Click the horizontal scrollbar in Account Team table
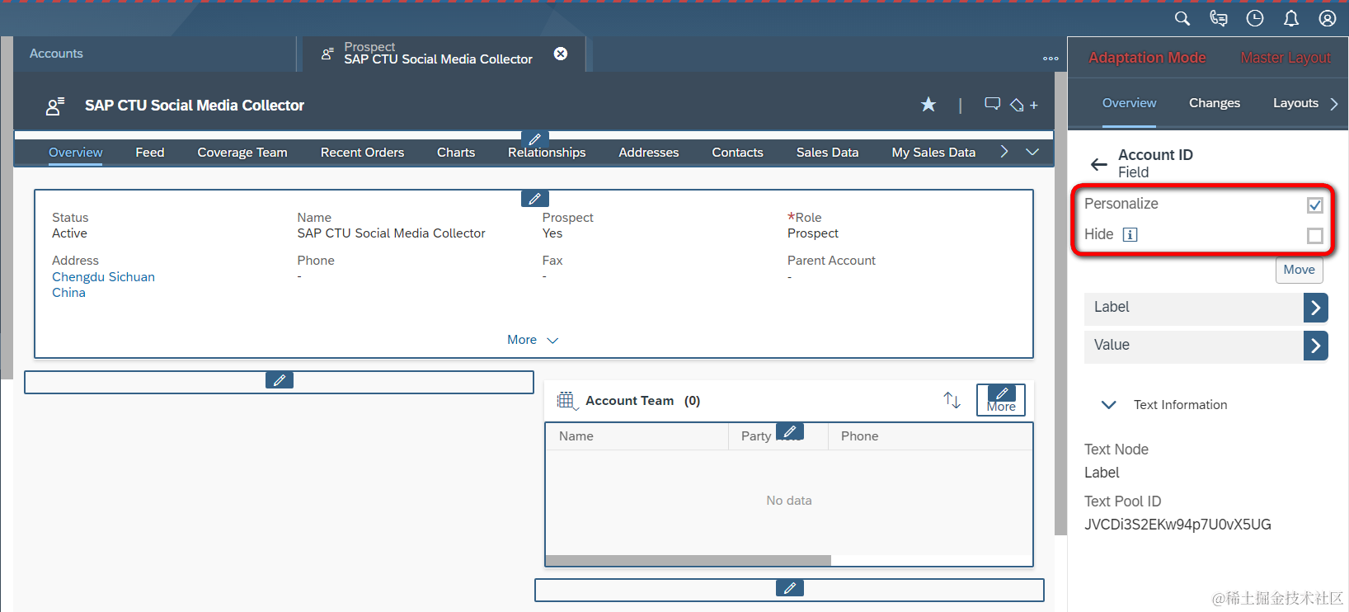Viewport: 1349px width, 612px height. [x=689, y=560]
